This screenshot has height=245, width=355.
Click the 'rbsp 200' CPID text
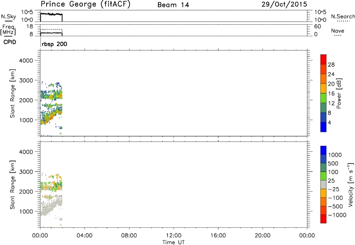pos(54,44)
